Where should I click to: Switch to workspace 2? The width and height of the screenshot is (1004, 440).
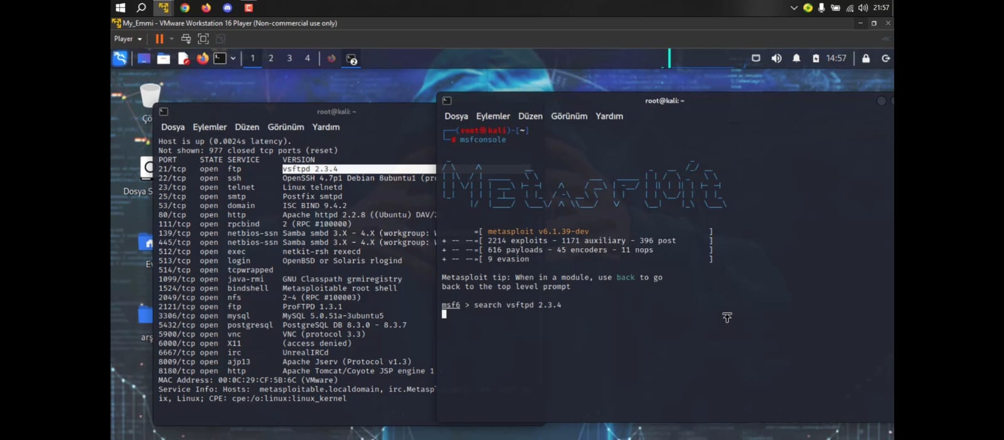coord(271,58)
